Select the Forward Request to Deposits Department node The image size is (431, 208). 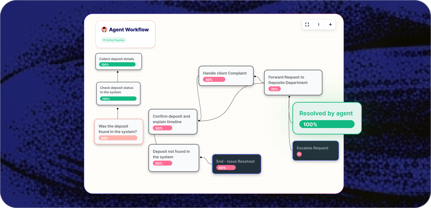(293, 83)
